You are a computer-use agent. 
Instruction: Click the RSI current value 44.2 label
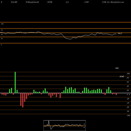[120, 34]
